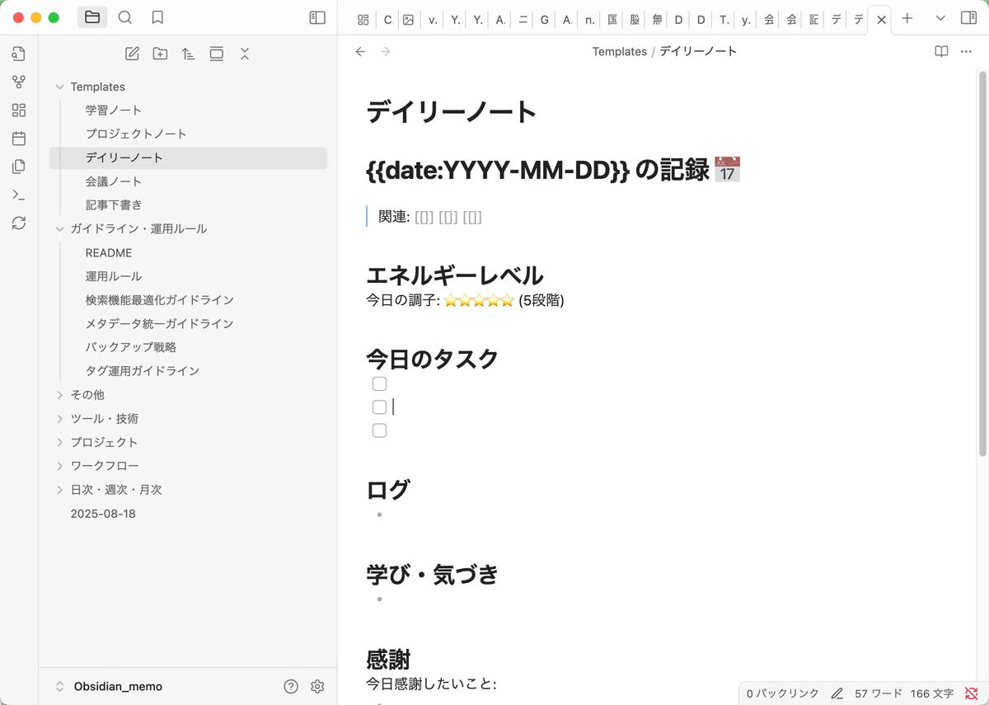The image size is (989, 705).
Task: Open command palette terminal icon
Action: (x=19, y=195)
